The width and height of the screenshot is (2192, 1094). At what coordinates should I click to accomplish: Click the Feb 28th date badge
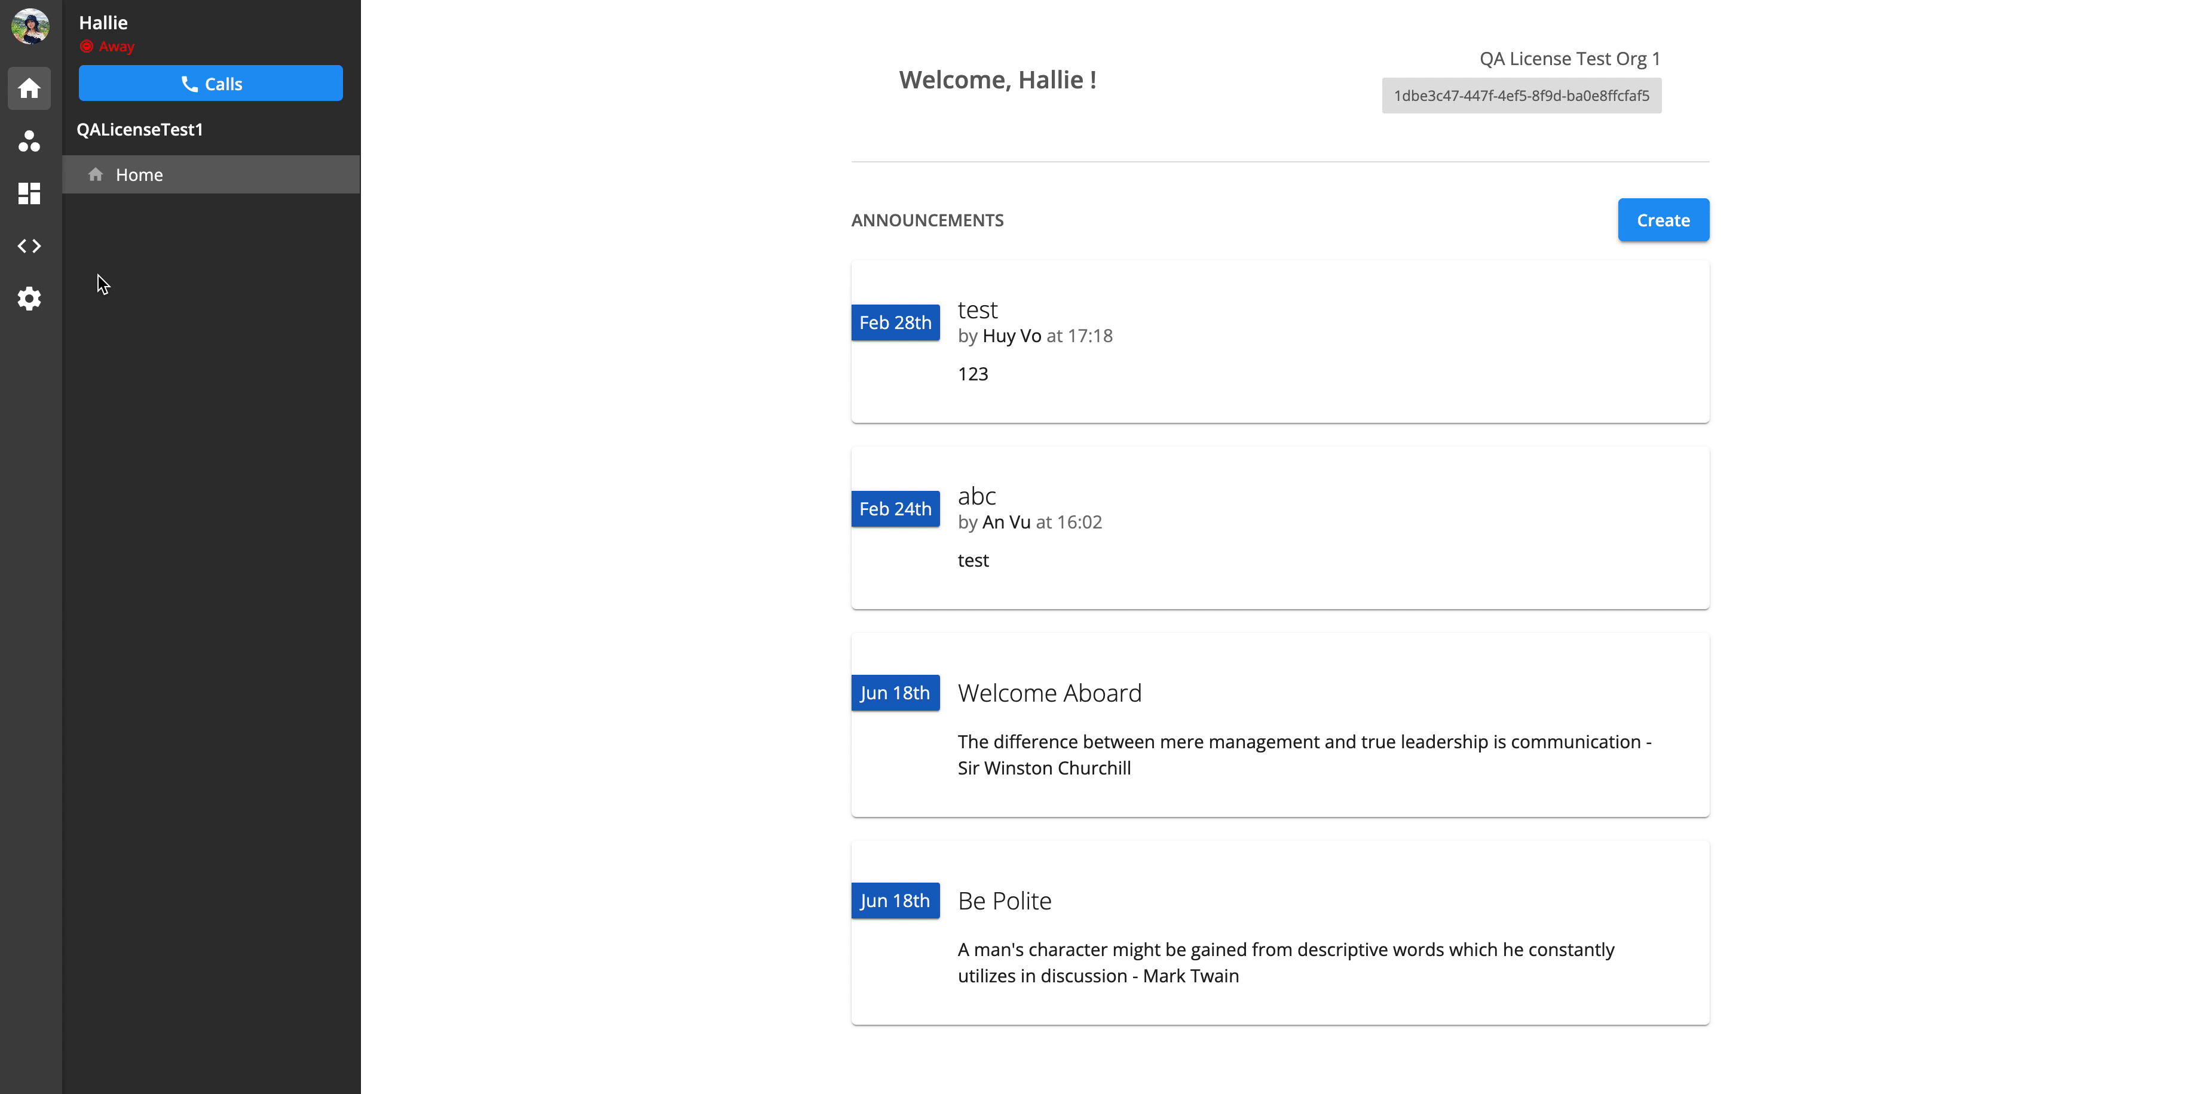(x=895, y=323)
